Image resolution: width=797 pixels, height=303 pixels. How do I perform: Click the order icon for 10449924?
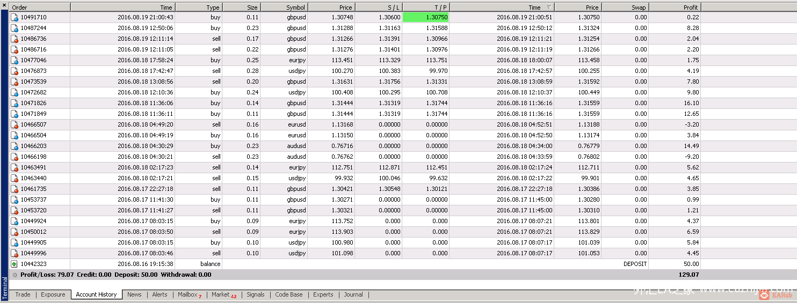pos(15,221)
